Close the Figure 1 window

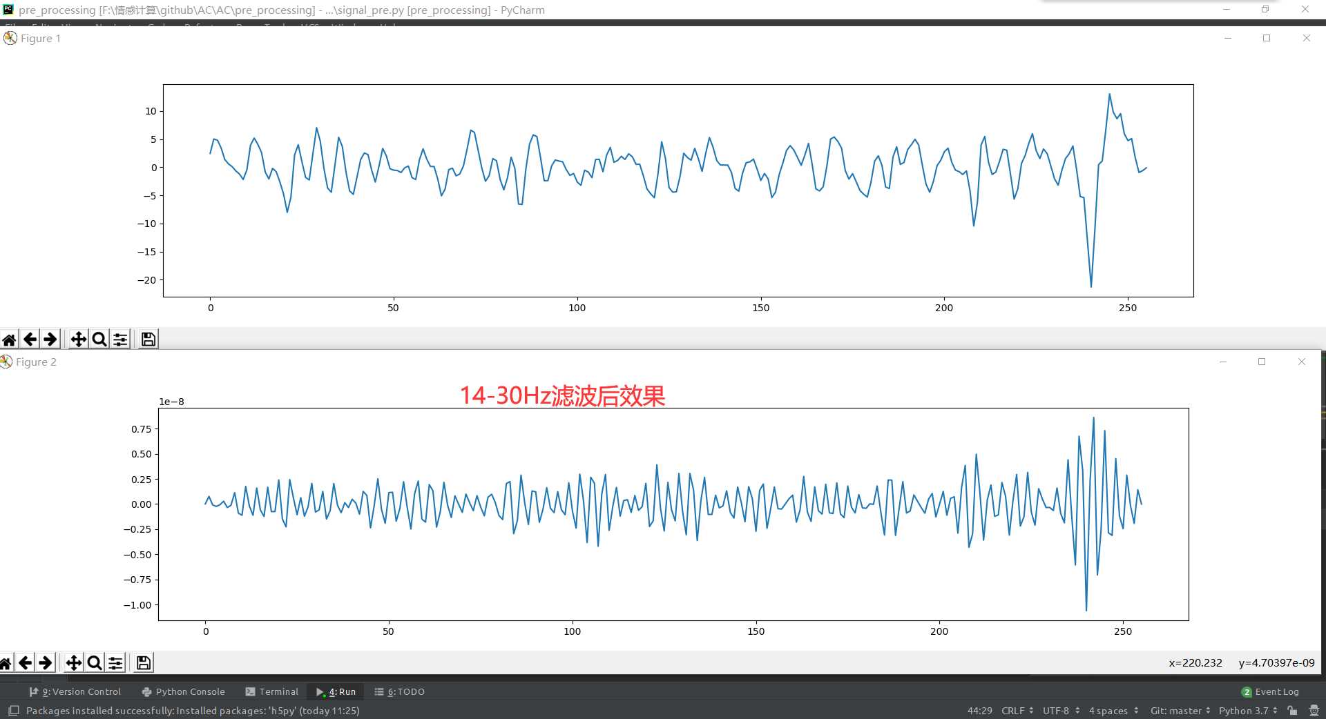[x=1306, y=38]
